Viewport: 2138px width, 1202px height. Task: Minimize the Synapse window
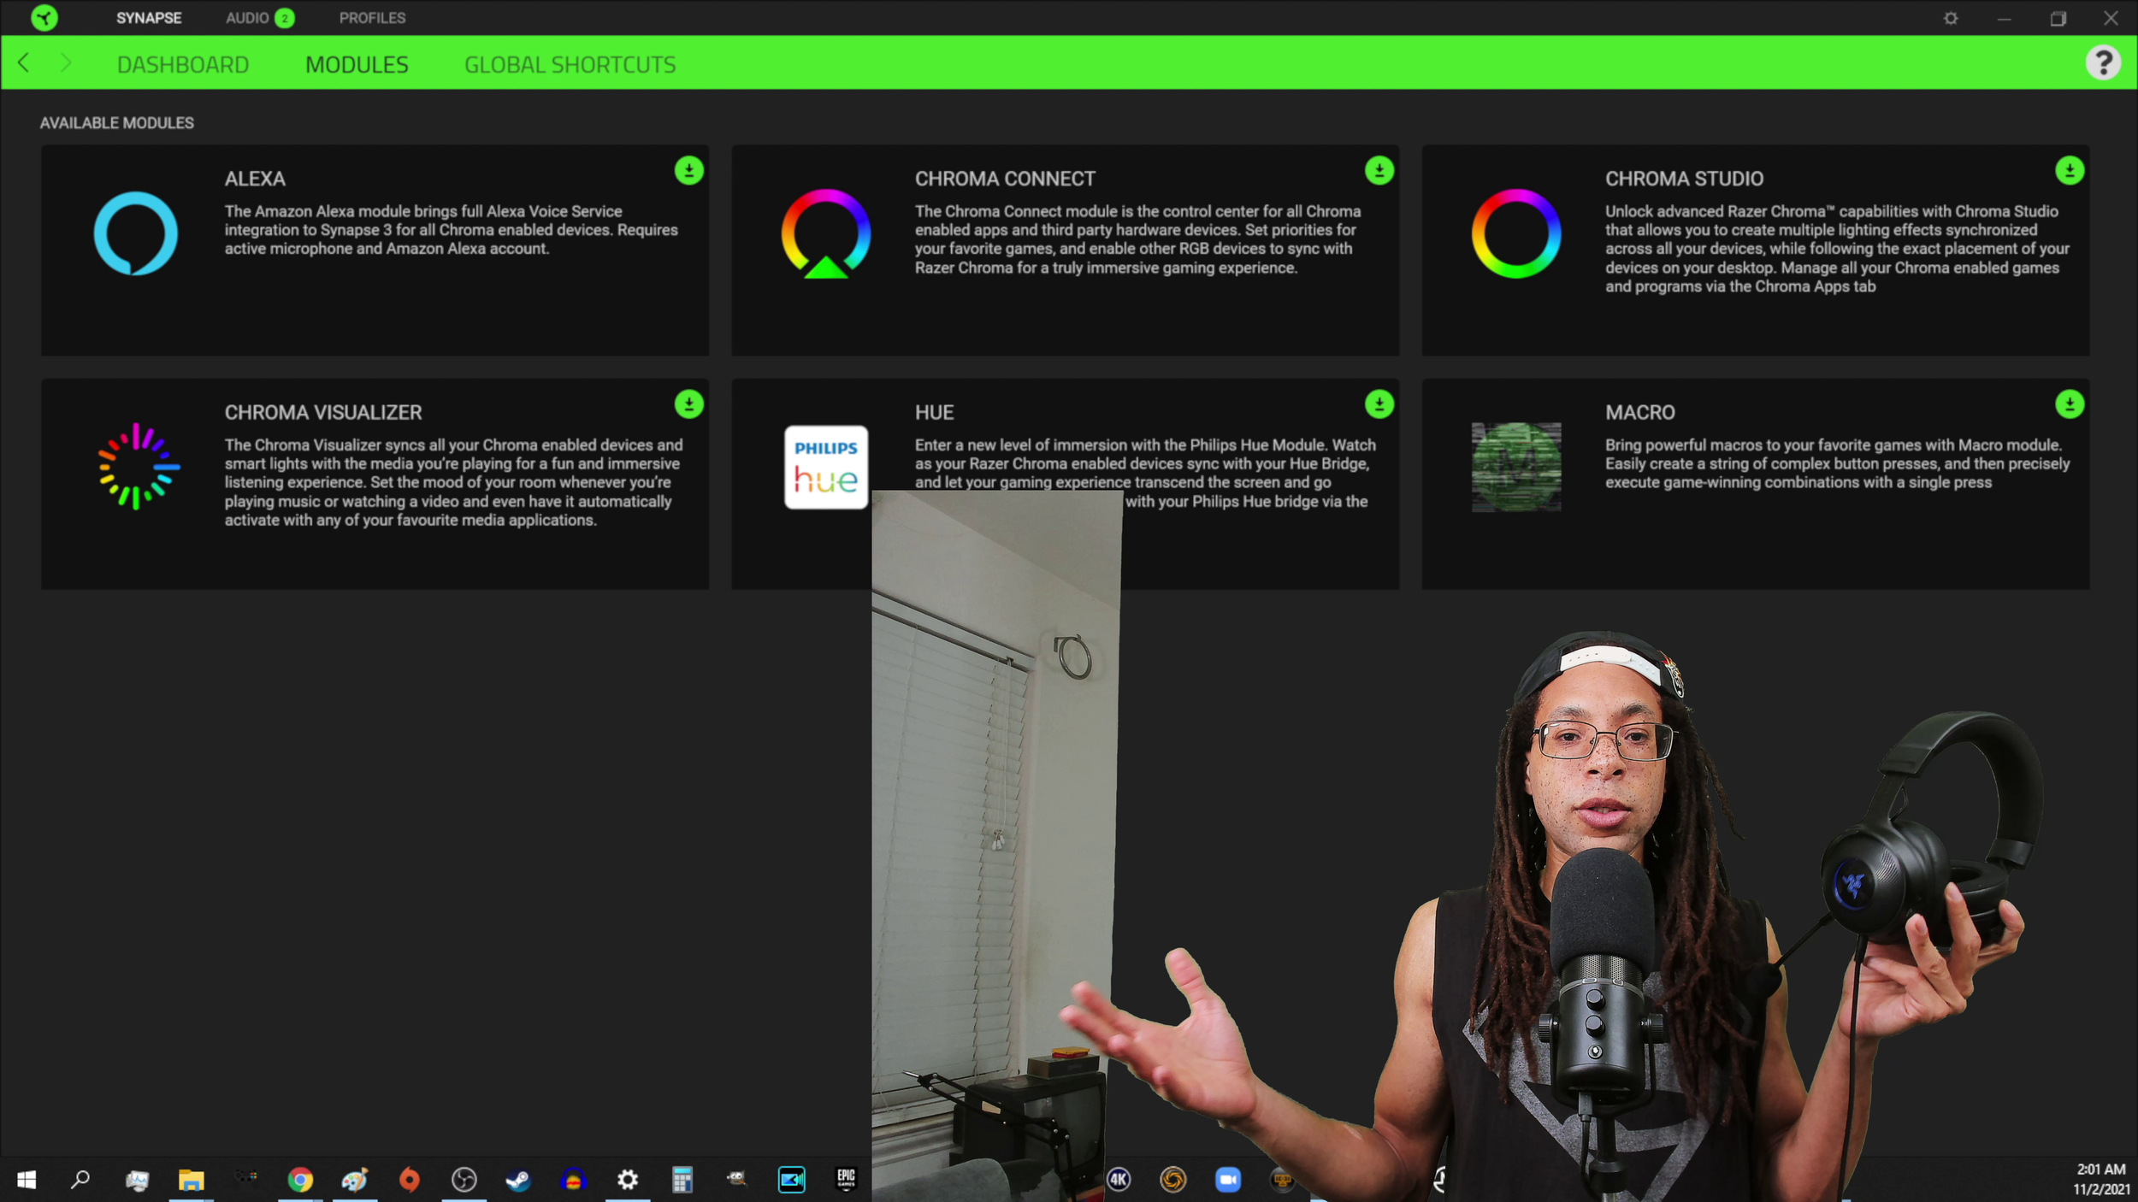[2004, 18]
